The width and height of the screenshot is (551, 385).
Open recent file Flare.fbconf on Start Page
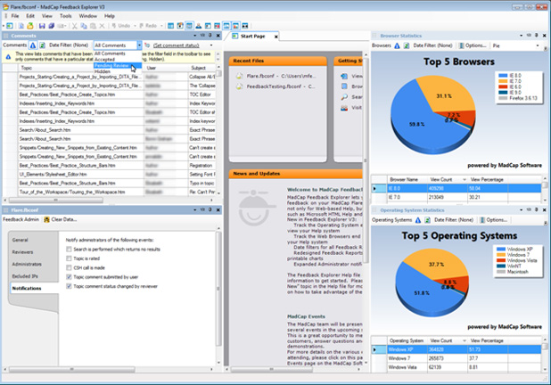276,76
